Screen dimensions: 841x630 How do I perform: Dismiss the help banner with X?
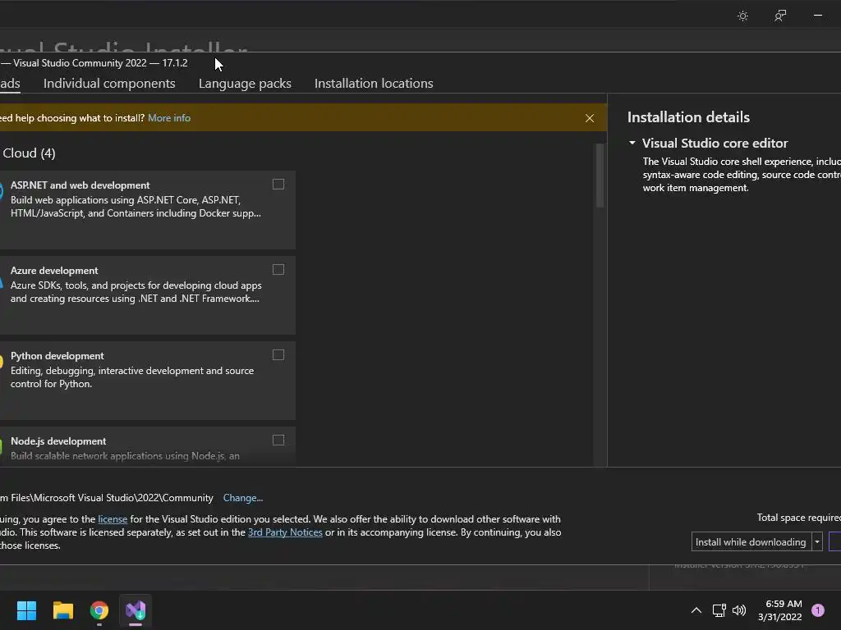tap(590, 118)
